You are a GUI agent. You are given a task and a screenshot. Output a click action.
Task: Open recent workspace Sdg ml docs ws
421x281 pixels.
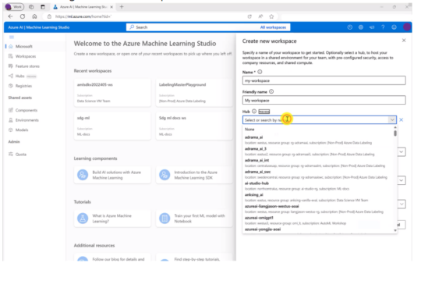(194, 126)
